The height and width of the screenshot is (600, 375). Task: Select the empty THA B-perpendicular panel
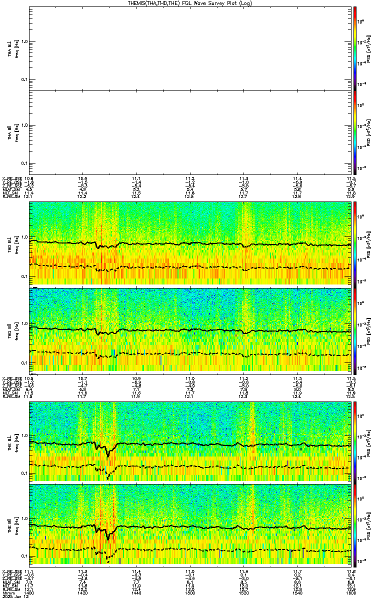tap(190, 48)
